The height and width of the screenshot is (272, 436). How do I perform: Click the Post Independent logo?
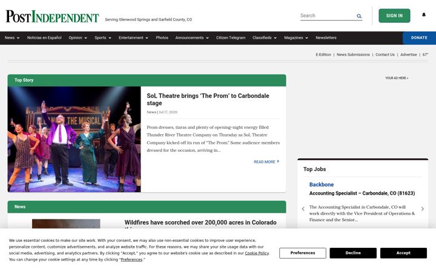pos(53,17)
